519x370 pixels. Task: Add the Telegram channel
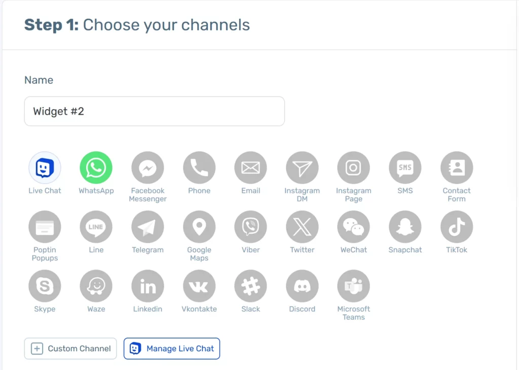(147, 226)
